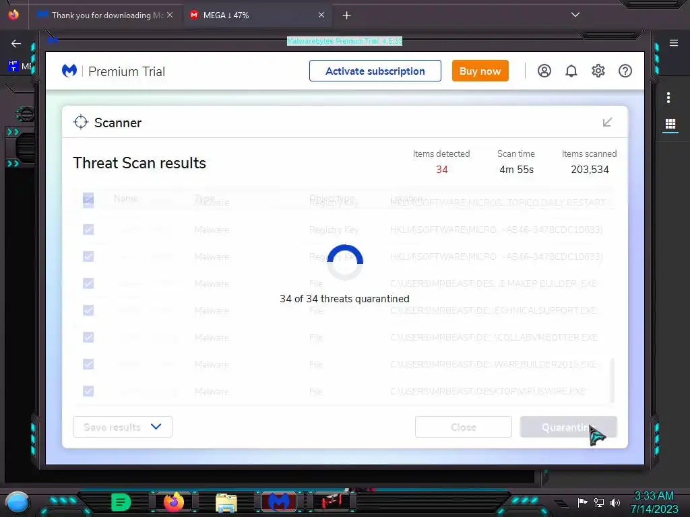Screen dimensions: 690x517
Task: Click the Threat Scan results heading
Action: tap(139, 163)
